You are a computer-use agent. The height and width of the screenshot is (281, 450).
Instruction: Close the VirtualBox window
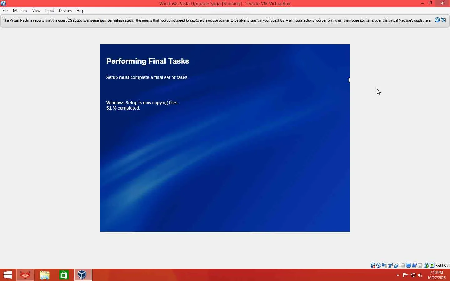tap(442, 3)
